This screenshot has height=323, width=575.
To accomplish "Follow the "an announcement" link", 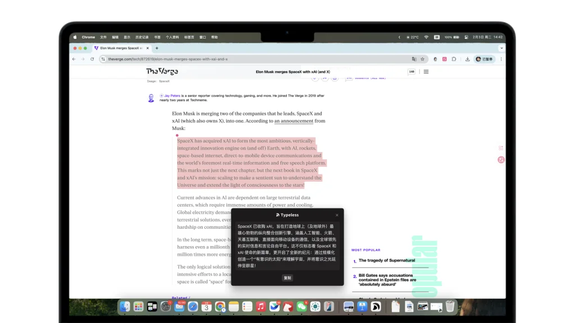I will click(294, 121).
